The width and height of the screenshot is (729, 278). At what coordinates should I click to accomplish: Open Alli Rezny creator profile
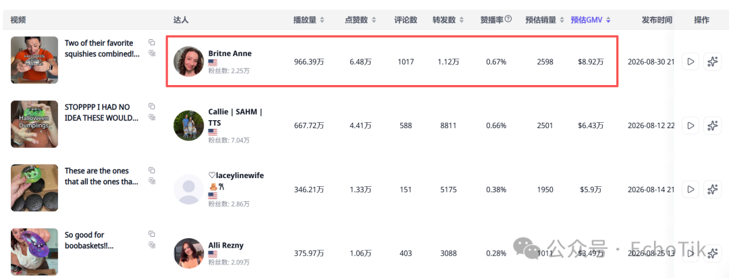225,246
